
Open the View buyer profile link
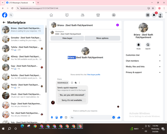(x=94, y=75)
